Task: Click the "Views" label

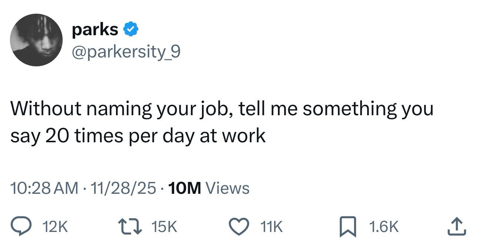Action: (227, 188)
